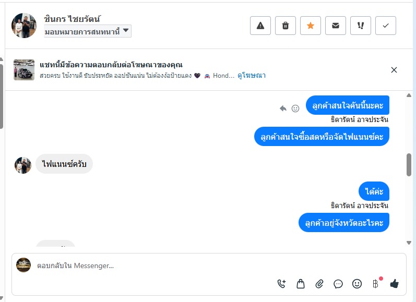This screenshot has width=416, height=302.
Task: Click the envelope mark-unread button
Action: [x=336, y=26]
